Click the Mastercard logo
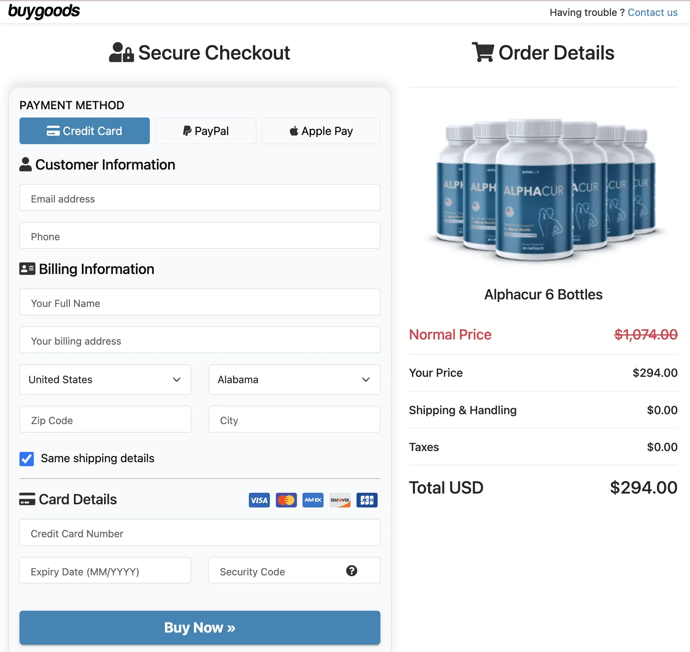 286,500
